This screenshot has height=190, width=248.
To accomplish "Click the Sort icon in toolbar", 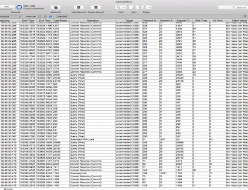I will (134, 7).
